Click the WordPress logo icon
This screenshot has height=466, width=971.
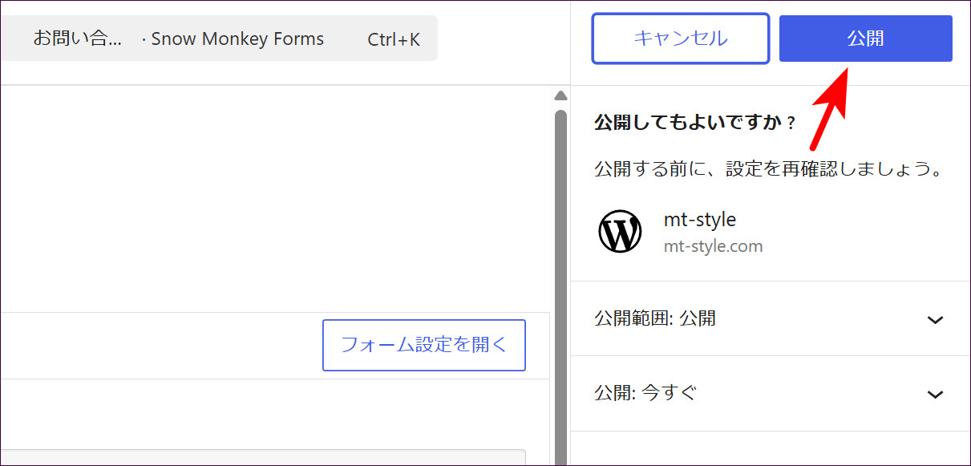click(620, 232)
